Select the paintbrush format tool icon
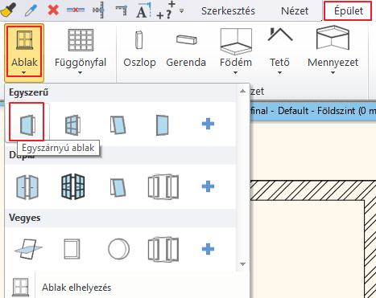Viewport: 376px width, 298px height. [7, 10]
